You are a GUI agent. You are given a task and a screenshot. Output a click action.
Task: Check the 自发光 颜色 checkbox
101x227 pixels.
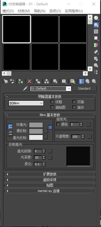pyautogui.click(x=58, y=124)
